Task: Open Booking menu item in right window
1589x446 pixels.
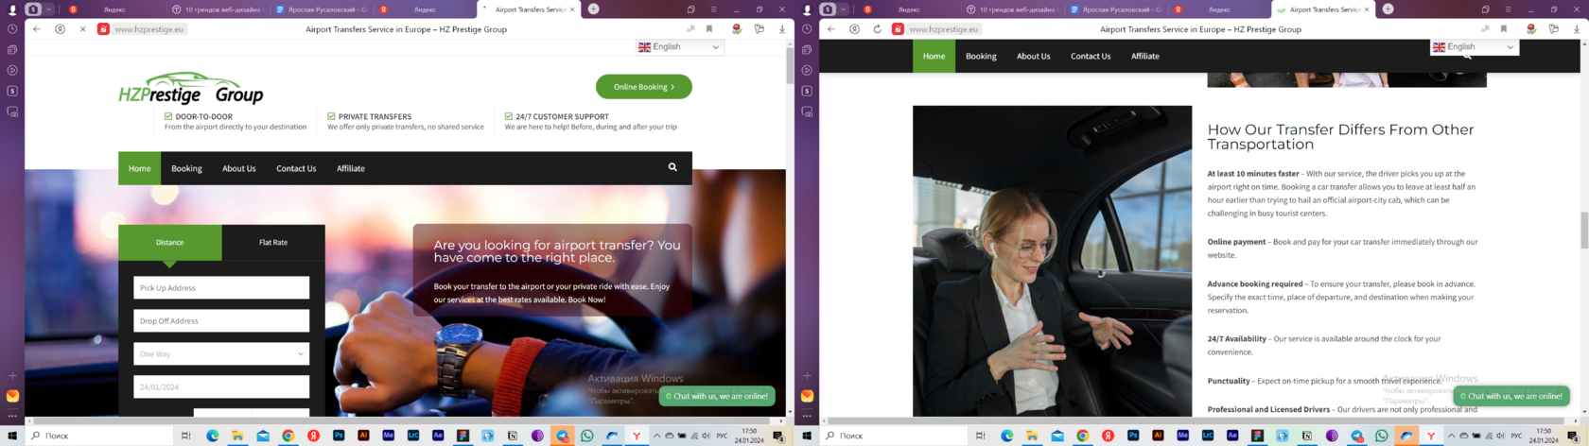Action: tap(981, 56)
